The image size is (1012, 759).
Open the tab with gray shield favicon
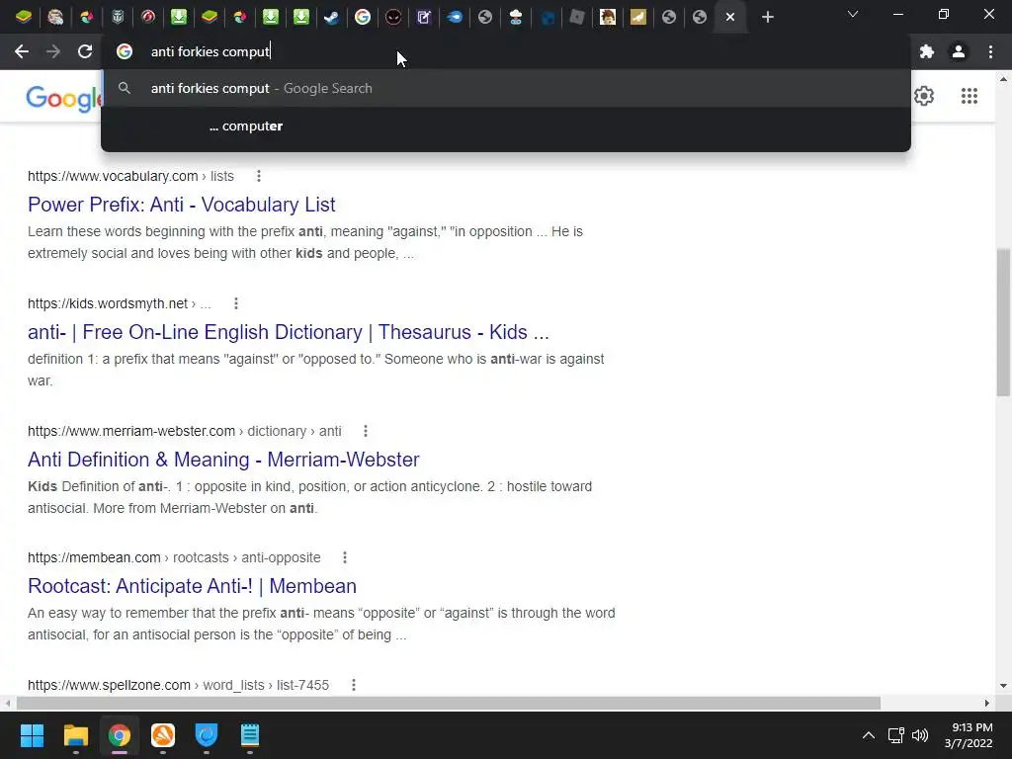pos(118,17)
